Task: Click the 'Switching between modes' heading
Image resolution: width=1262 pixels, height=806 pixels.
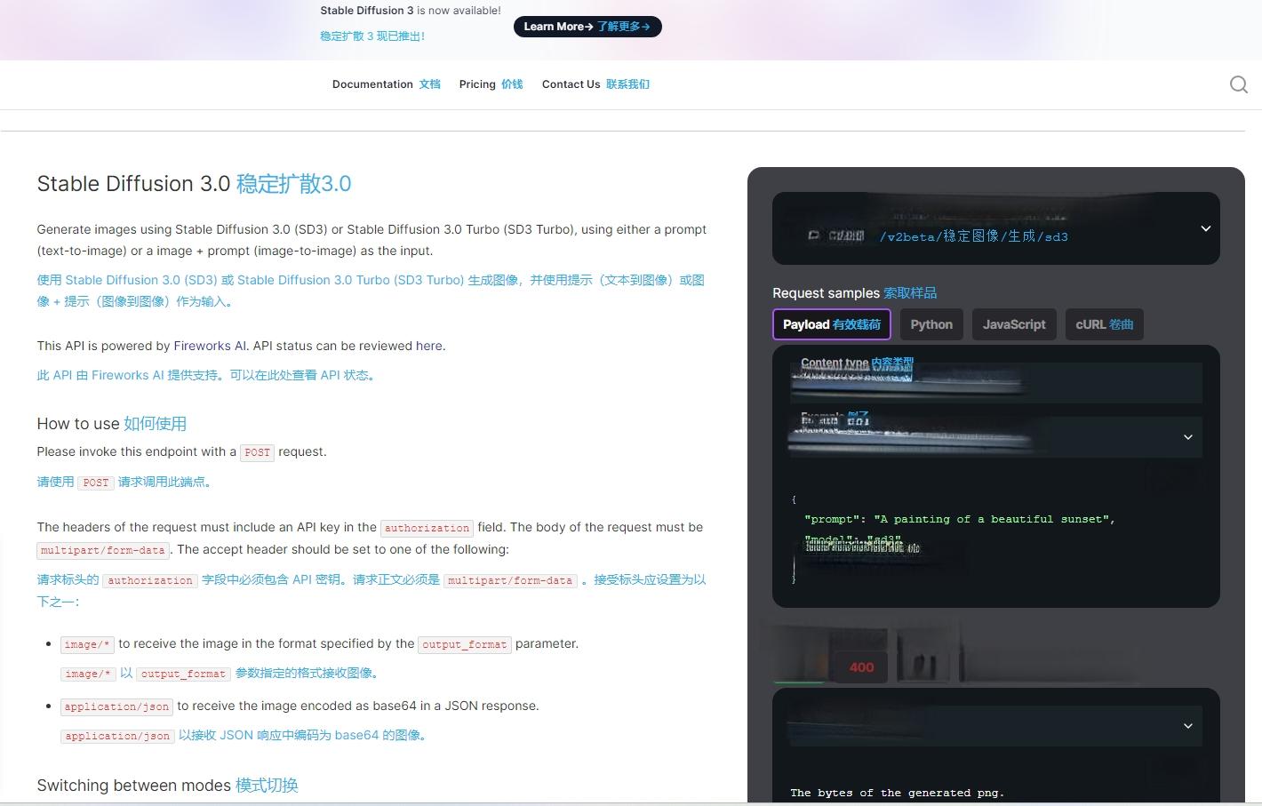Action: tap(167, 786)
